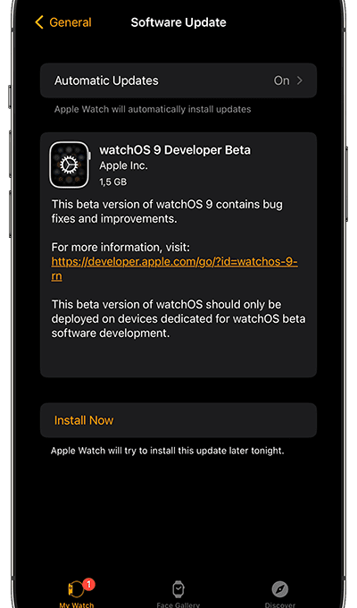Open the developer.apple.com release notes link
This screenshot has height=608, width=357.
coord(174,269)
